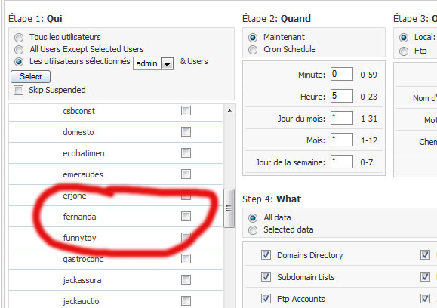Image resolution: width=437 pixels, height=308 pixels.
Task: Check the box next to fernanda
Action: pos(186,217)
